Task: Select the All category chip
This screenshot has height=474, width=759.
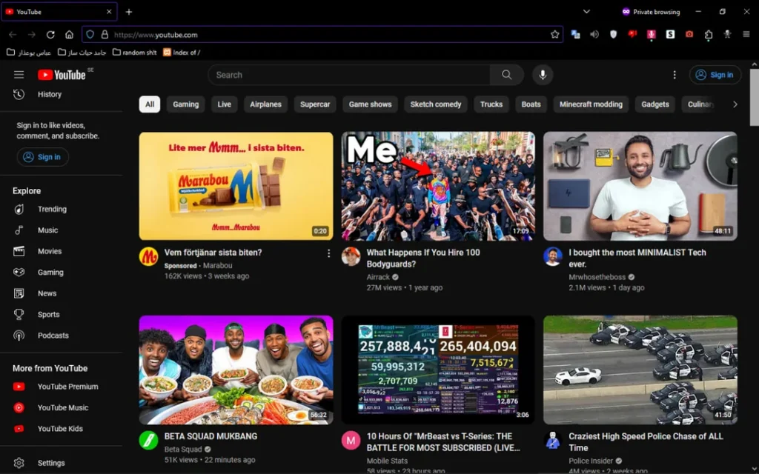Action: 150,104
